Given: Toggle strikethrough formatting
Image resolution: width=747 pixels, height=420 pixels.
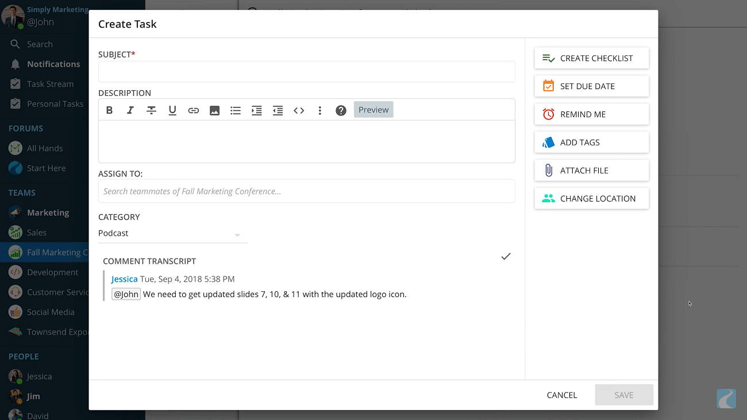Looking at the screenshot, I should coord(151,110).
